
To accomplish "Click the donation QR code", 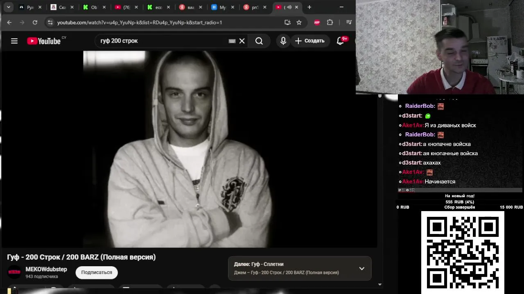I will (x=463, y=252).
